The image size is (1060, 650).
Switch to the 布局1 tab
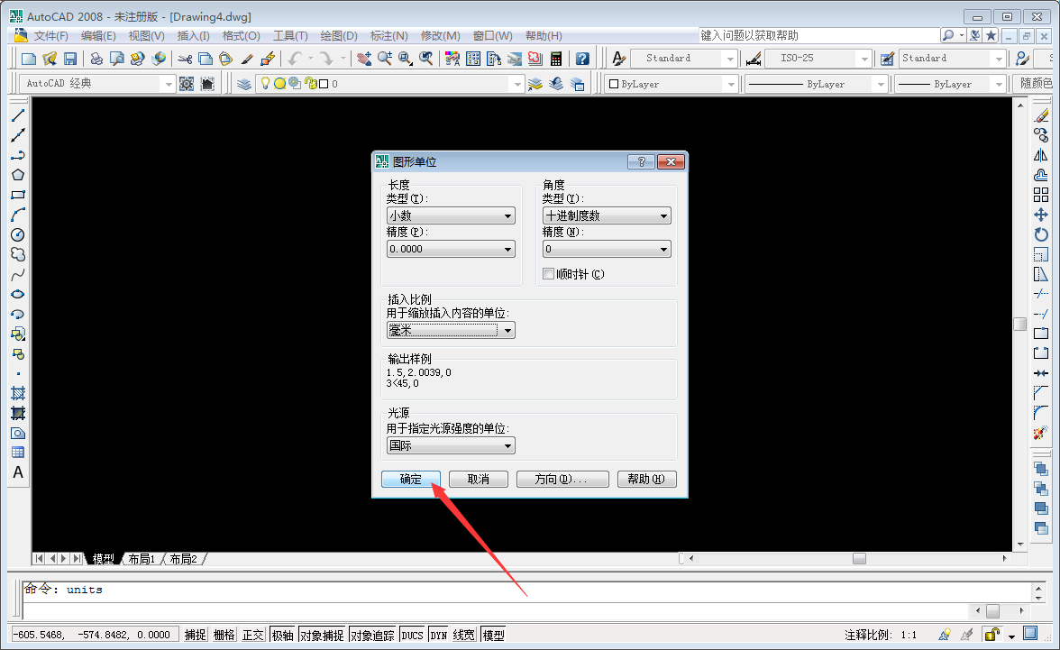click(x=141, y=558)
